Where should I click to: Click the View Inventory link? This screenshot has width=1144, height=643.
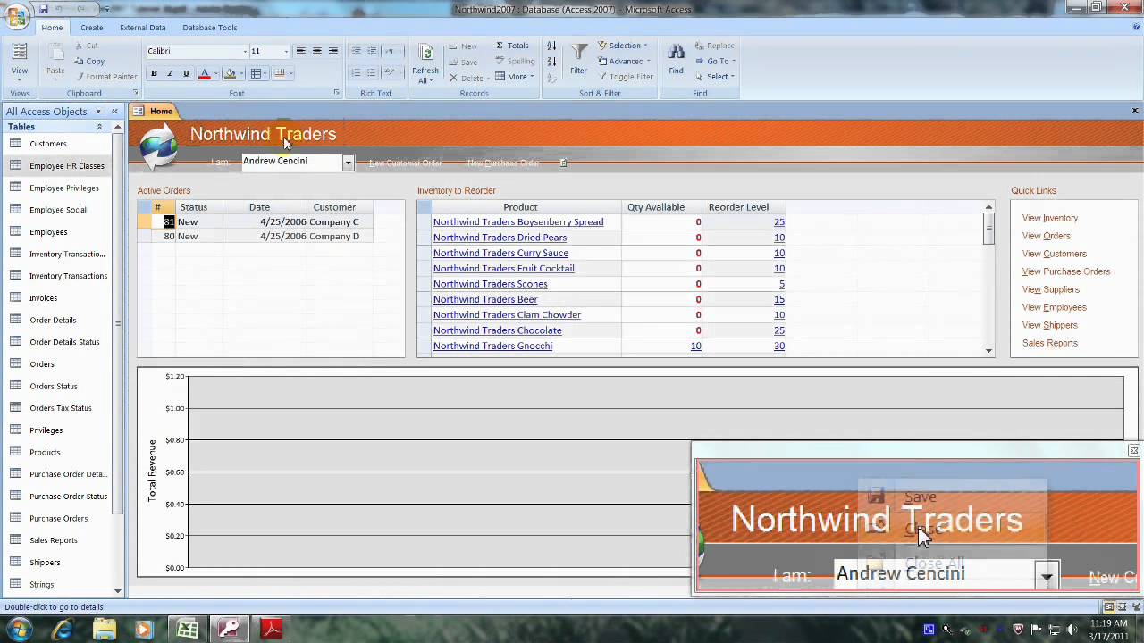coord(1050,218)
